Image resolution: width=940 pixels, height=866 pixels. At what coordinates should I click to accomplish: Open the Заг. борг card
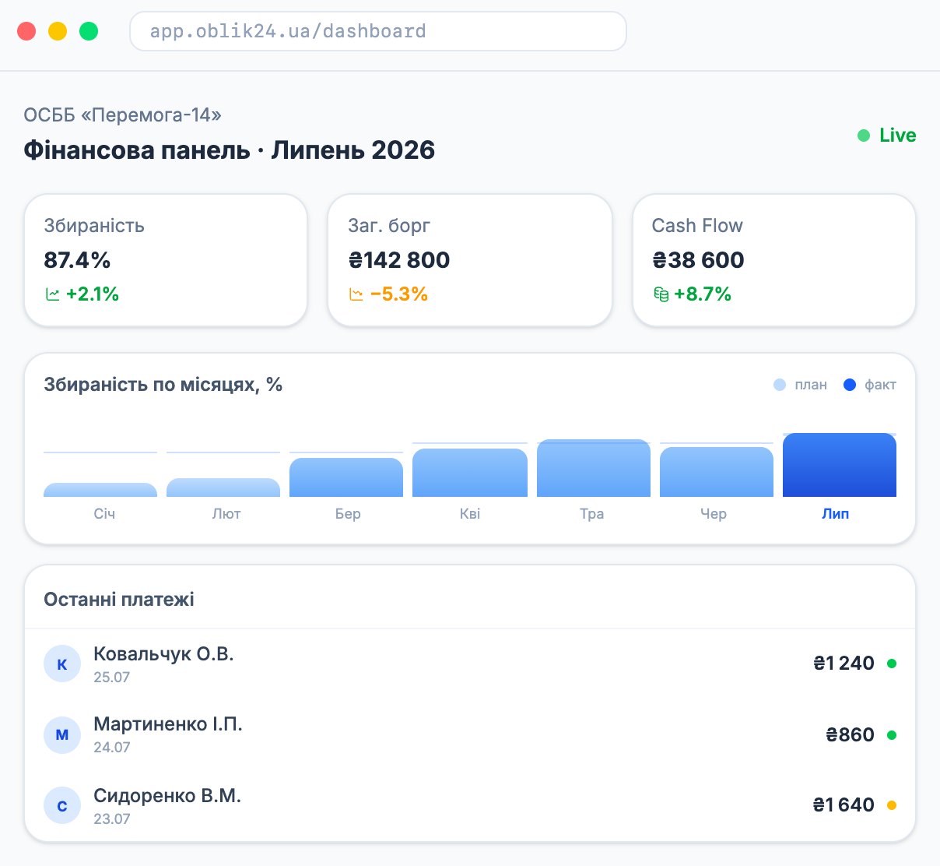pos(470,260)
